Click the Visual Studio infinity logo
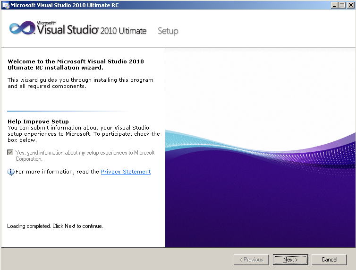 22,28
